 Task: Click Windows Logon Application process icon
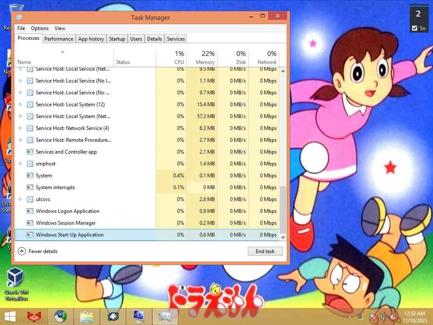click(x=30, y=211)
